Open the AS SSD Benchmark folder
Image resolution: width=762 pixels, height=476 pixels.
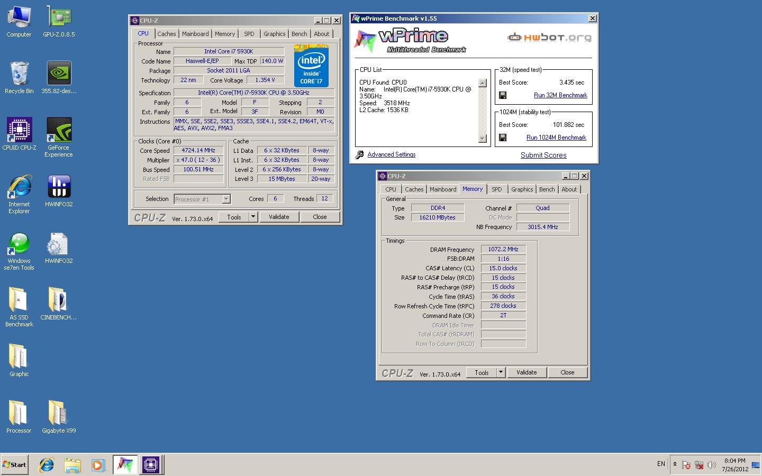pos(19,307)
